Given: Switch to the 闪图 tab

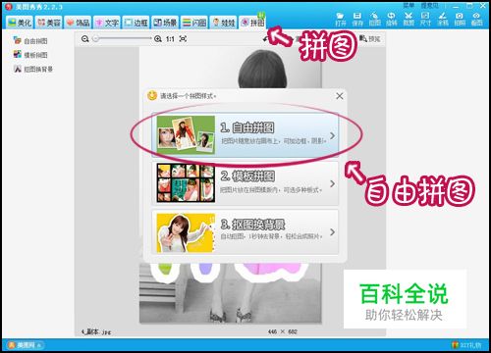Looking at the screenshot, I should click(x=194, y=23).
